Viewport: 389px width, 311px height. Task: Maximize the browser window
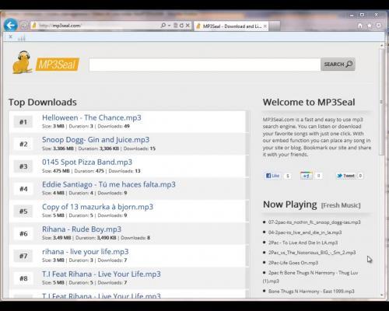tap(363, 15)
